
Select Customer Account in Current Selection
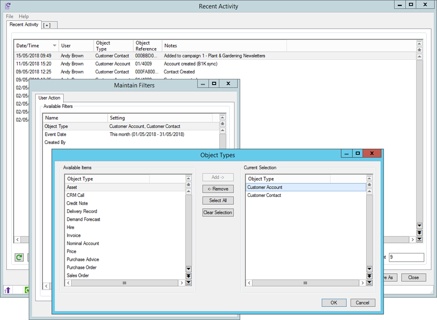[306, 187]
